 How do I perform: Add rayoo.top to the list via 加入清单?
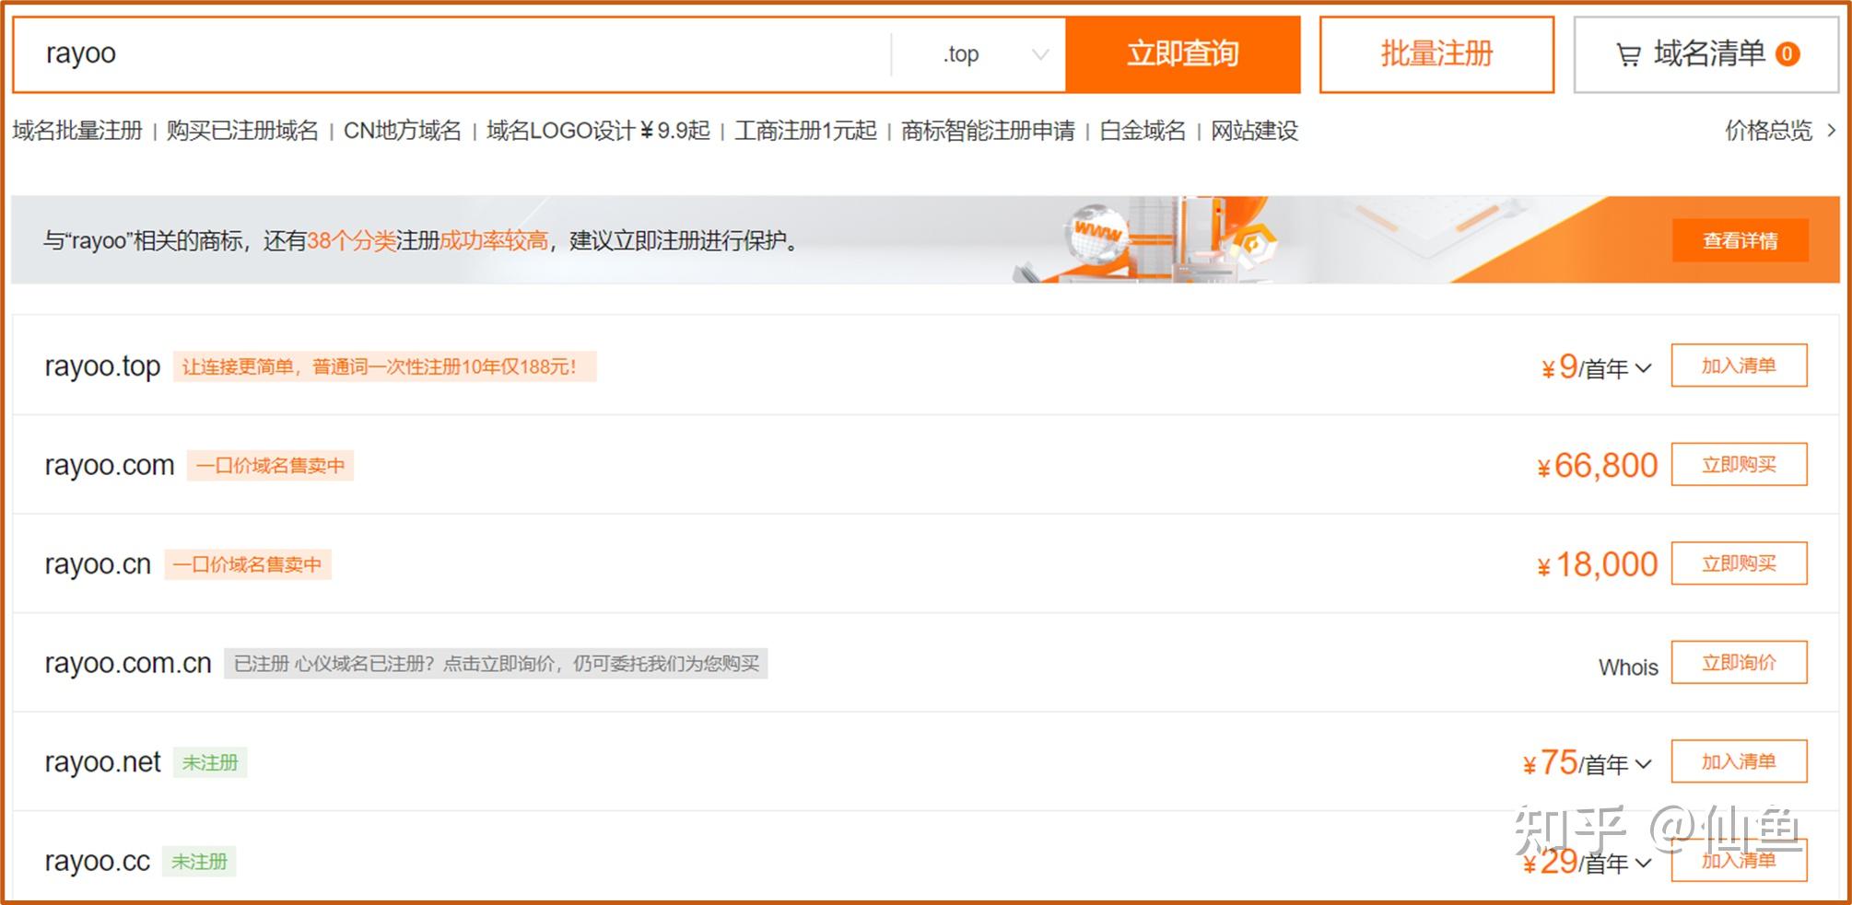point(1739,365)
